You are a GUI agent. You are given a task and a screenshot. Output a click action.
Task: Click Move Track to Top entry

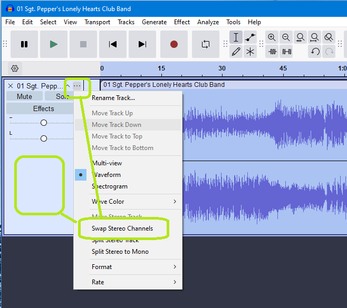coord(128,136)
